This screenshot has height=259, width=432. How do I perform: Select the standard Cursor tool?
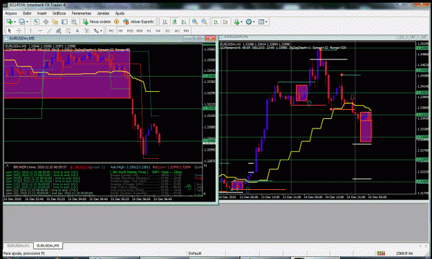10,31
